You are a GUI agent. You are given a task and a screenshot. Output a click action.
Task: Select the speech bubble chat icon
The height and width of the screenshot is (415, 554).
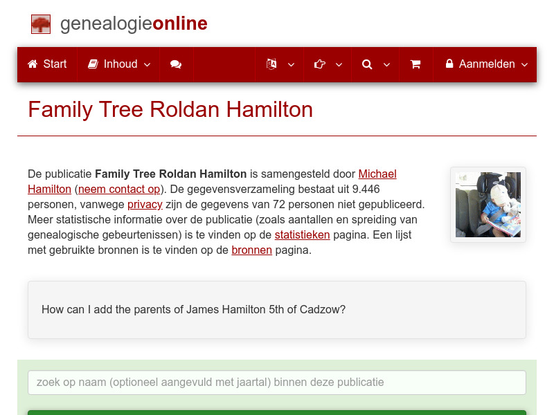176,64
